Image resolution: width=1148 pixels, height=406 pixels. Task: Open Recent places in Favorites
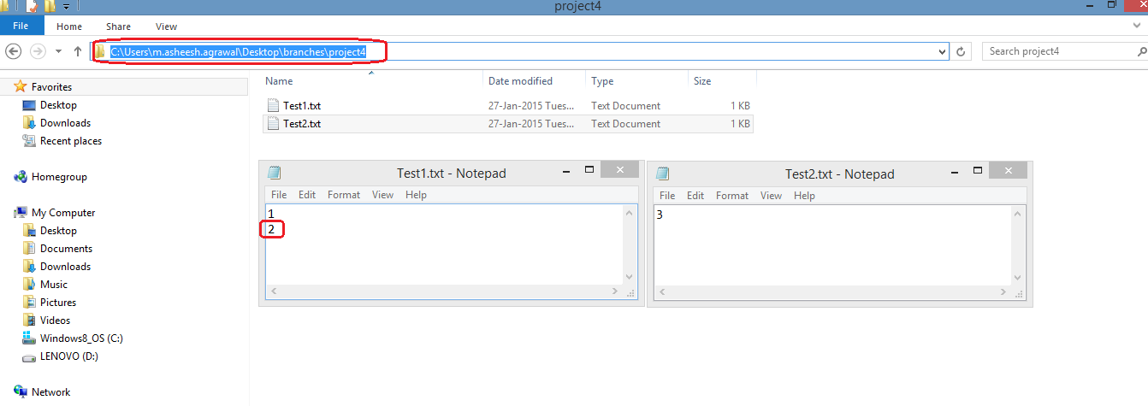pos(71,141)
